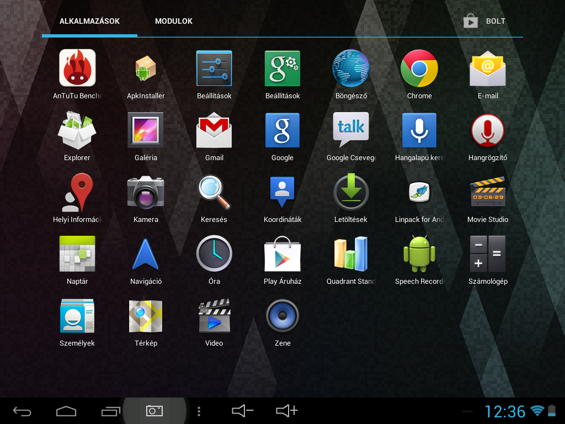Open the Speech Recorder app
The height and width of the screenshot is (424, 565).
(x=419, y=260)
